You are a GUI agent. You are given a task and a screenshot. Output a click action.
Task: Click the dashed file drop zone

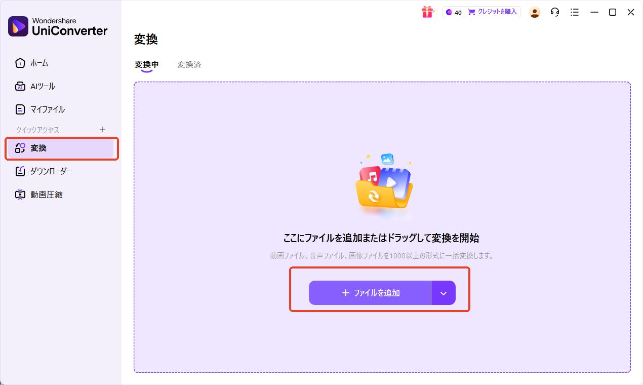coord(381,152)
